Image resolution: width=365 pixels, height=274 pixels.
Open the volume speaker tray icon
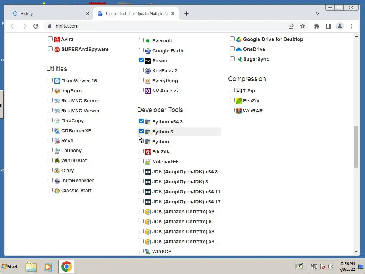[x=331, y=267]
